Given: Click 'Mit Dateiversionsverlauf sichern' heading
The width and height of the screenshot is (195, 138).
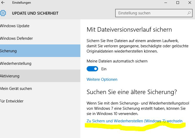Looking at the screenshot, I should [x=129, y=30].
